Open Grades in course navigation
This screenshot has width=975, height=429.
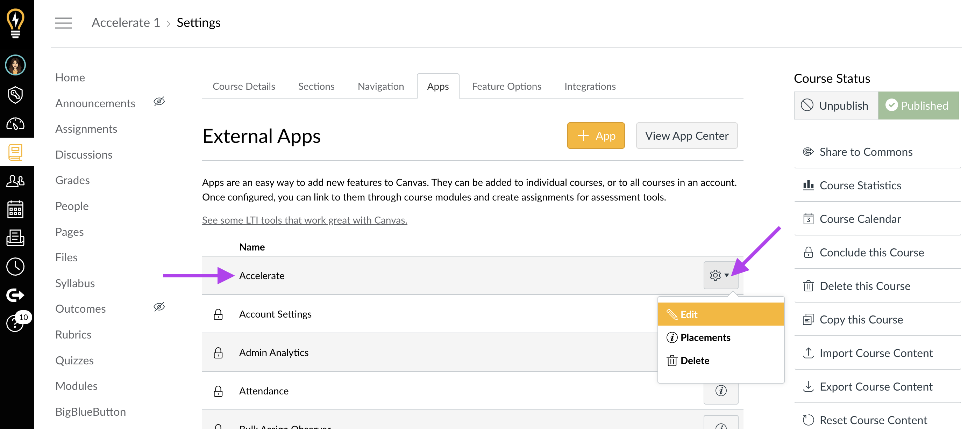[72, 180]
